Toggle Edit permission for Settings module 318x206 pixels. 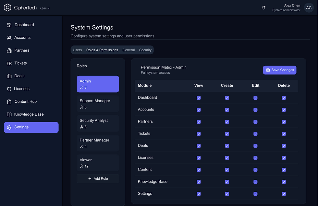pyautogui.click(x=255, y=194)
